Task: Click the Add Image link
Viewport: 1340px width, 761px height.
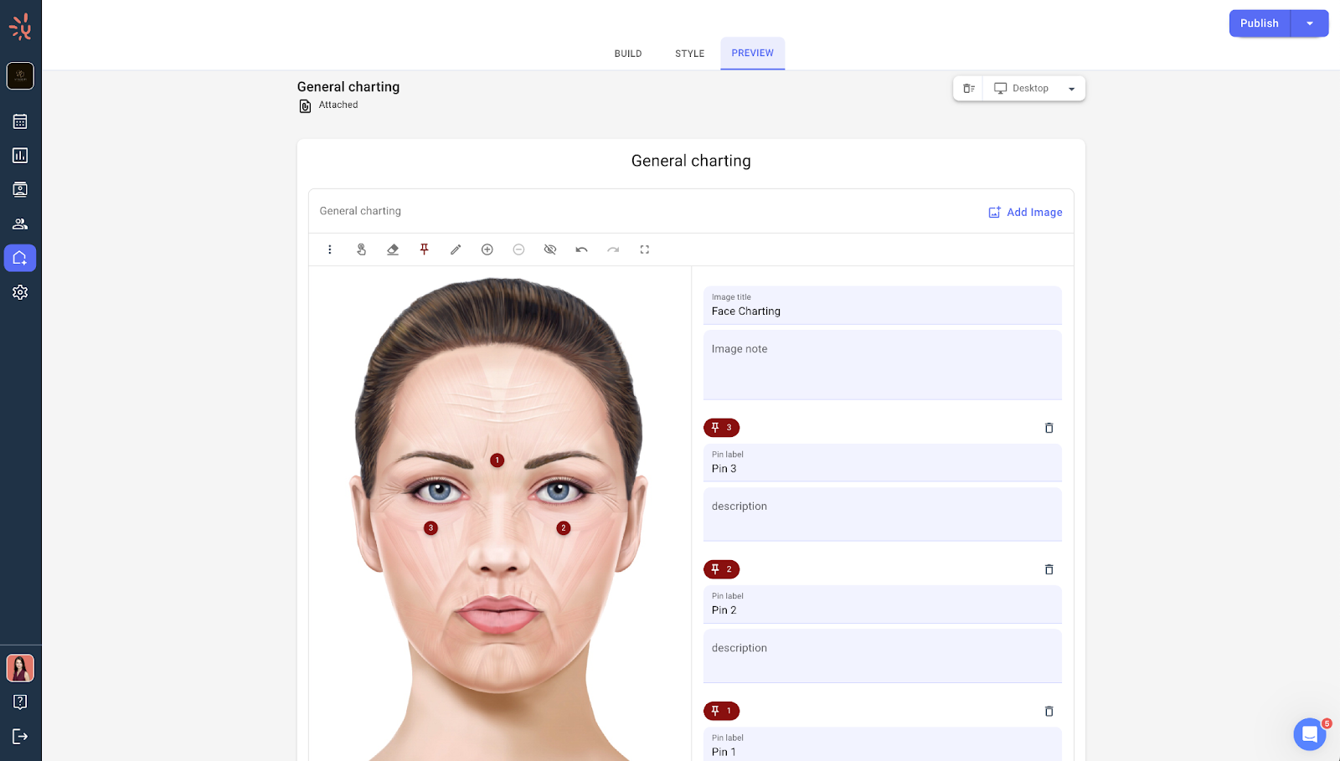Action: [x=1025, y=213]
